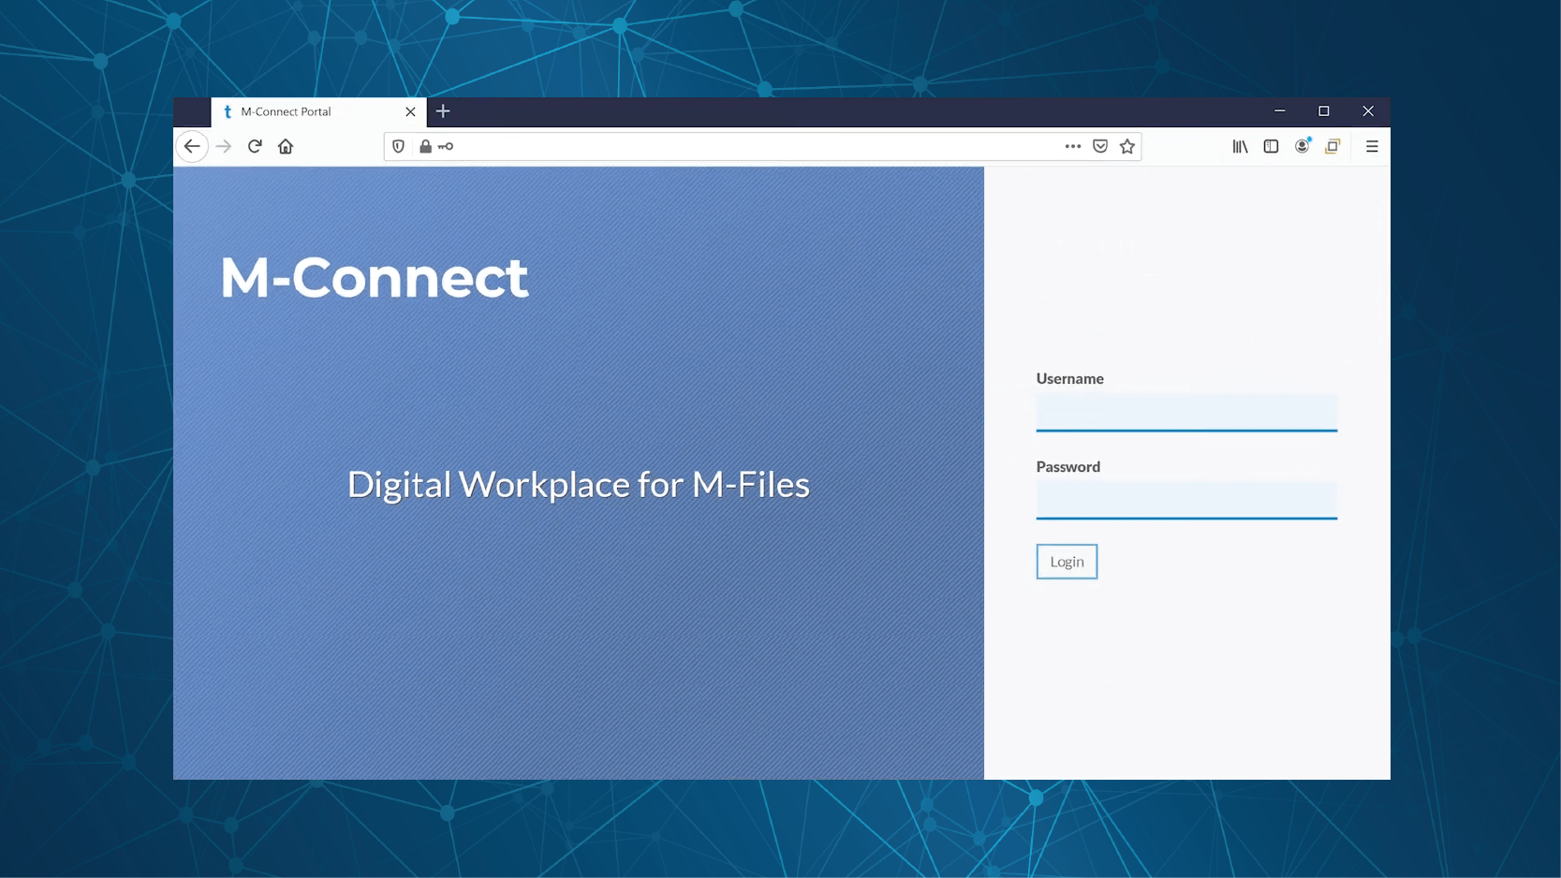Select the M-Connect Portal tab

click(x=318, y=111)
